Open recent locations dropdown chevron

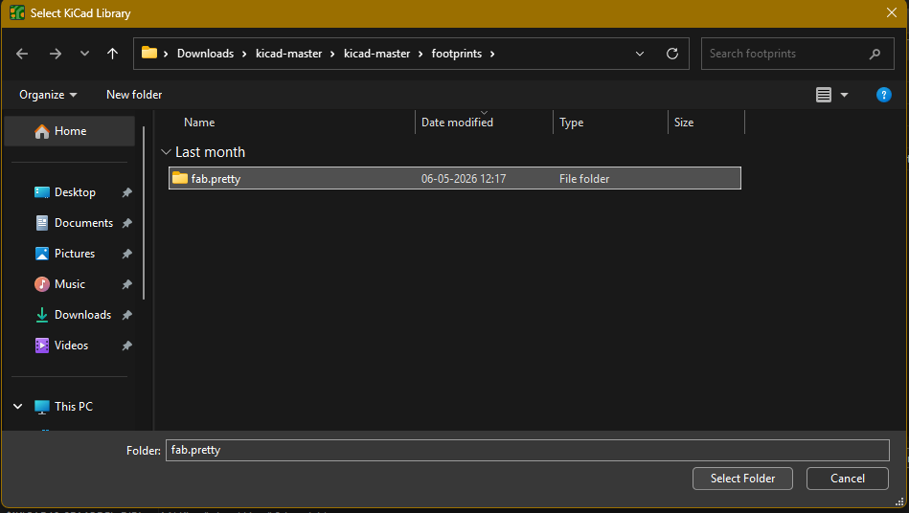point(84,54)
